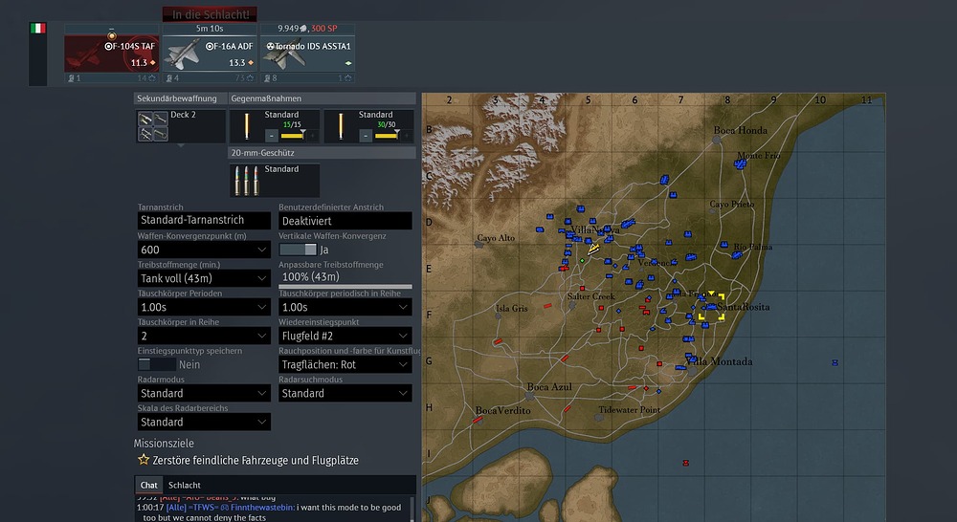The height and width of the screenshot is (522, 957).
Task: Open the Skala des Radarbereichs dropdown
Action: point(204,422)
